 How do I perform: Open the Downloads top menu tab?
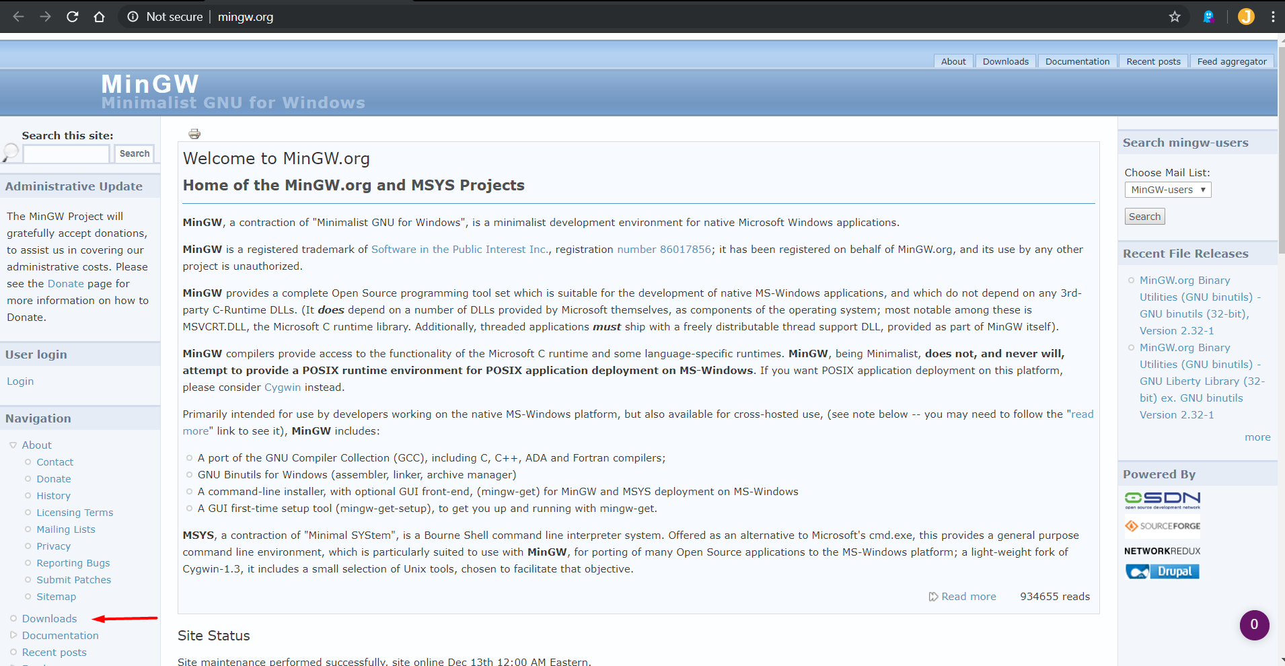point(1006,61)
